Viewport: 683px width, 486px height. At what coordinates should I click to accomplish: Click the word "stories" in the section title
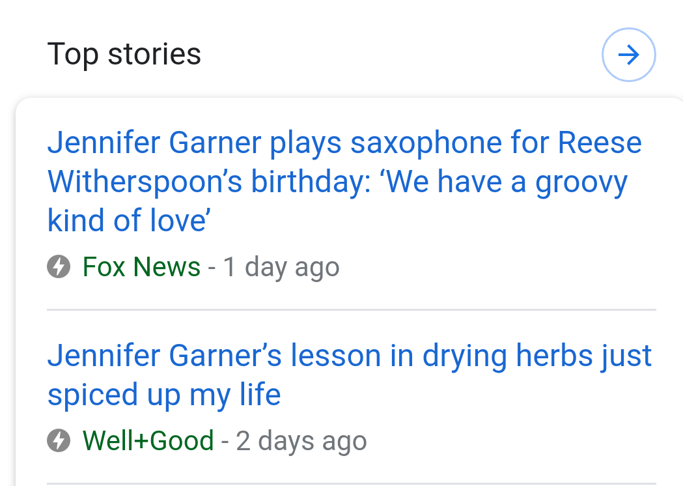[x=154, y=55]
